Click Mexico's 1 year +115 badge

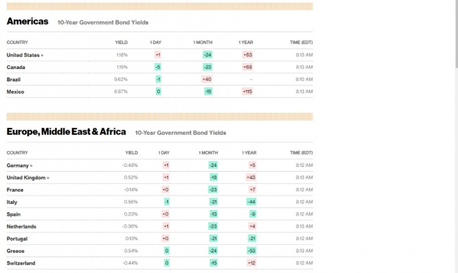(247, 92)
